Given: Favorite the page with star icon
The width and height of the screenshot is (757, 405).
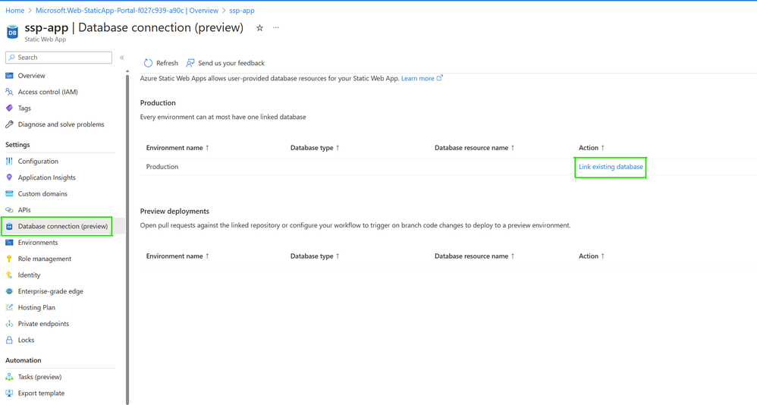Looking at the screenshot, I should click(x=259, y=28).
